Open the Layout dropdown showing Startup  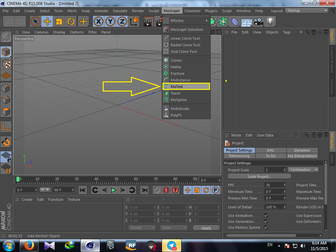[307, 11]
